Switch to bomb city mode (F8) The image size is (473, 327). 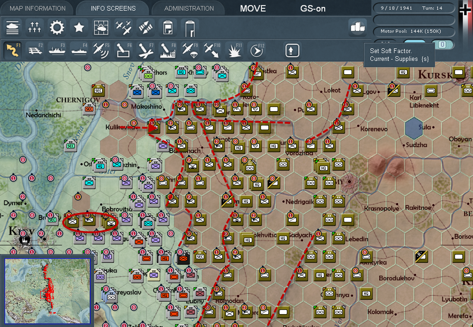(168, 50)
